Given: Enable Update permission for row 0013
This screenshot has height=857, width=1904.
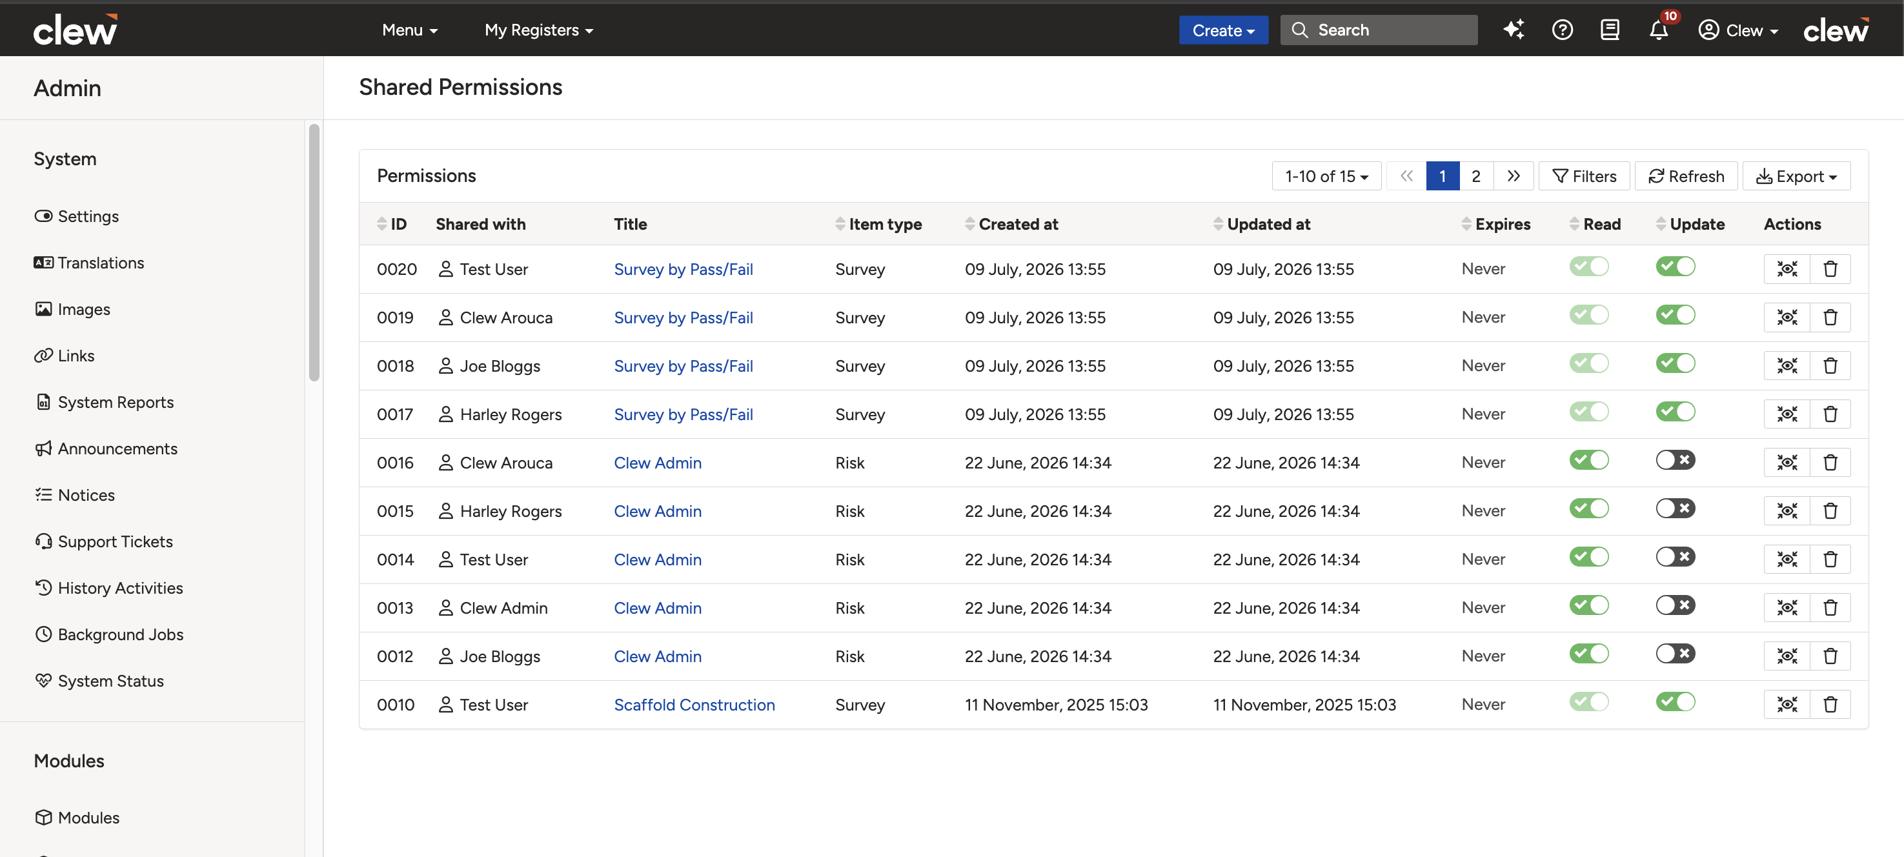Looking at the screenshot, I should (x=1675, y=605).
